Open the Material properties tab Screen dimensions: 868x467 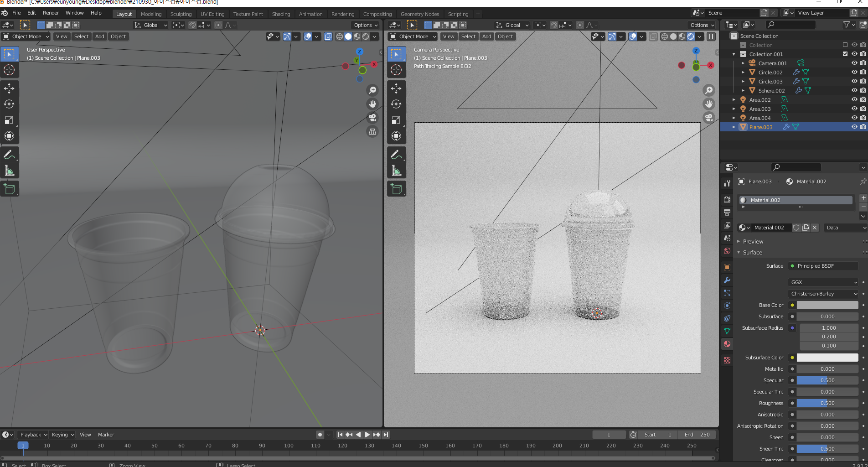pos(727,344)
